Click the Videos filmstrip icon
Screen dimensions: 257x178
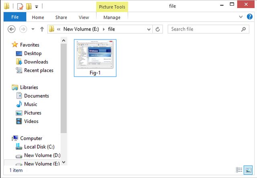click(x=19, y=121)
